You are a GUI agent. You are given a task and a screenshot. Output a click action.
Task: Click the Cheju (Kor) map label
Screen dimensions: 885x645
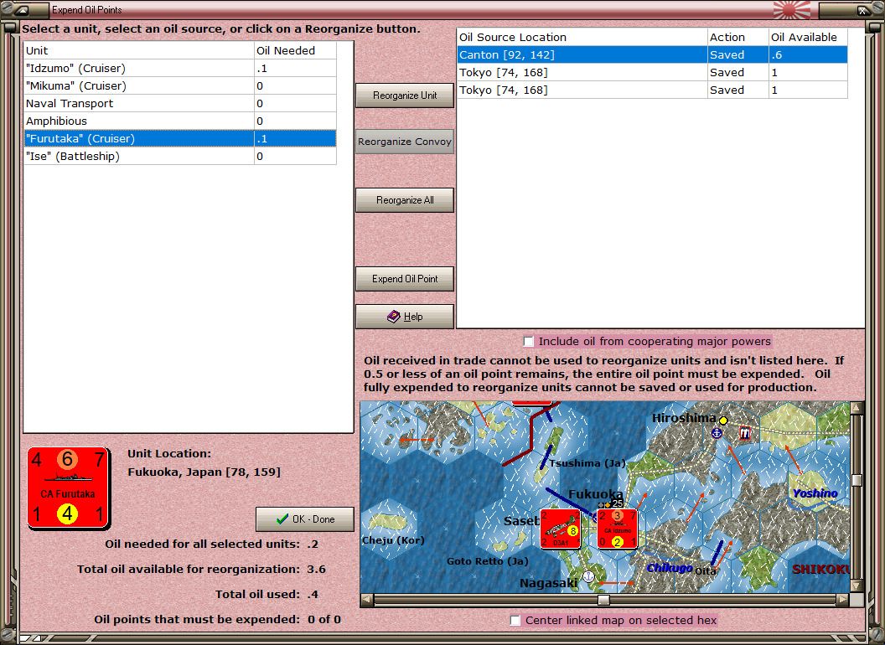coord(393,540)
